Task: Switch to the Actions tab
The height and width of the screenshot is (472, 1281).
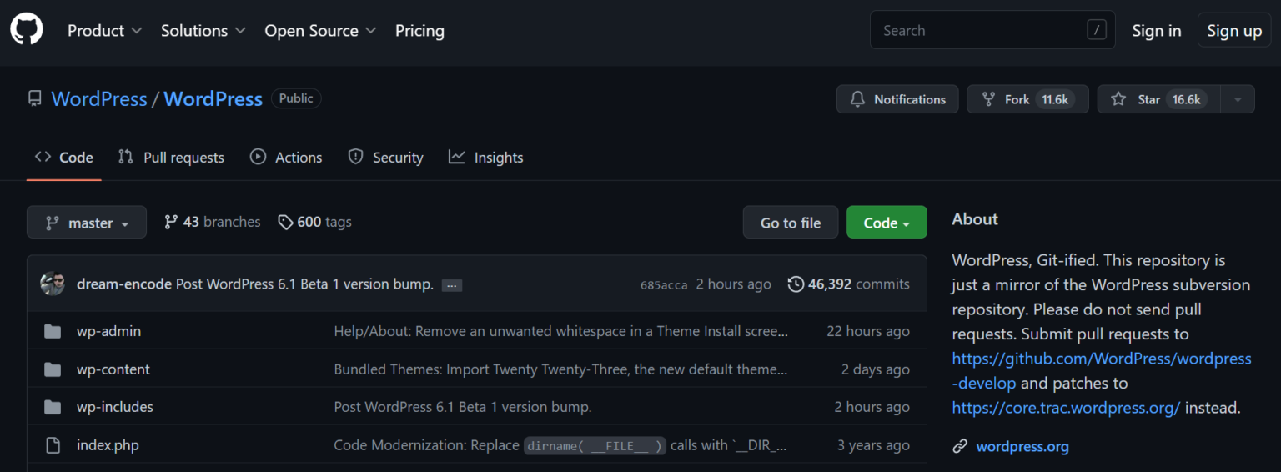Action: point(286,157)
